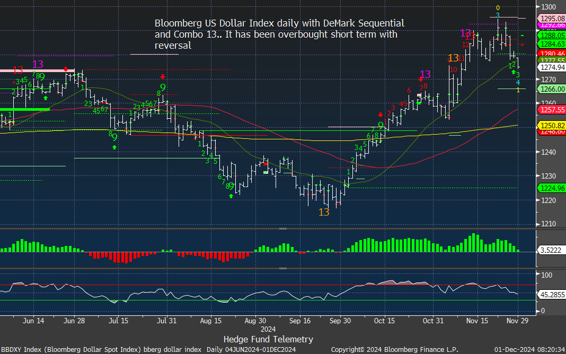The image size is (566, 354).
Task: Click the Jun 14 date label
Action: point(33,321)
